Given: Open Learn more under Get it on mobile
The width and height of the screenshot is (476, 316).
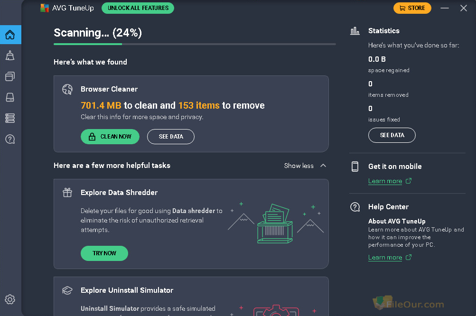Looking at the screenshot, I should pos(385,181).
